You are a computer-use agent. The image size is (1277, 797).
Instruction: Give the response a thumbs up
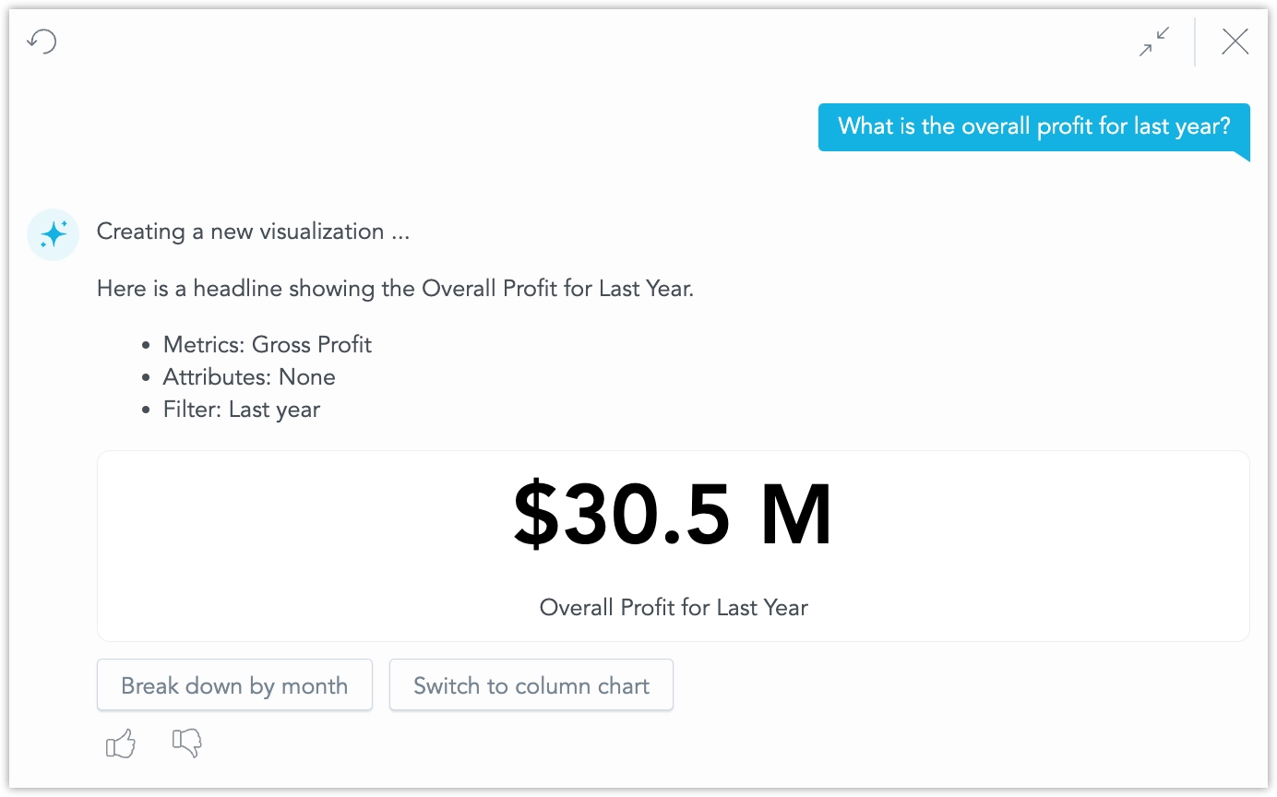click(x=121, y=743)
